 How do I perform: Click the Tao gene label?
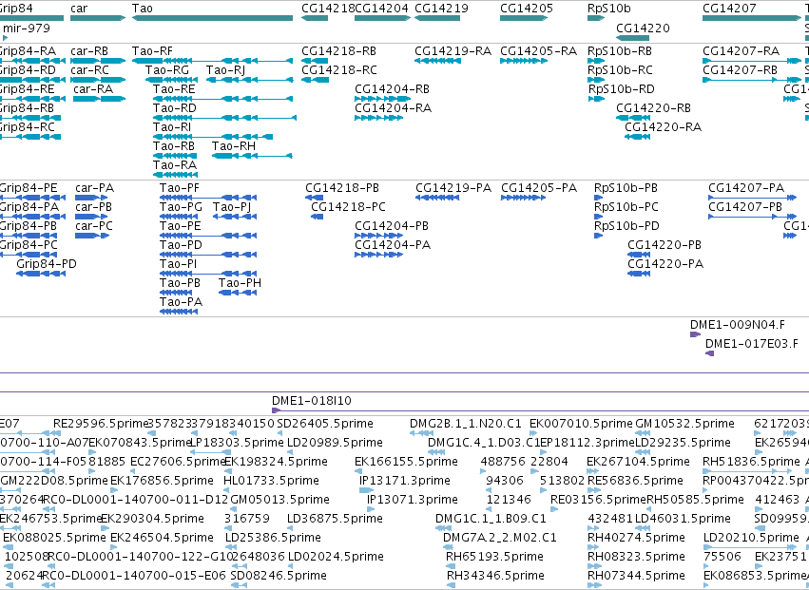[x=143, y=9]
